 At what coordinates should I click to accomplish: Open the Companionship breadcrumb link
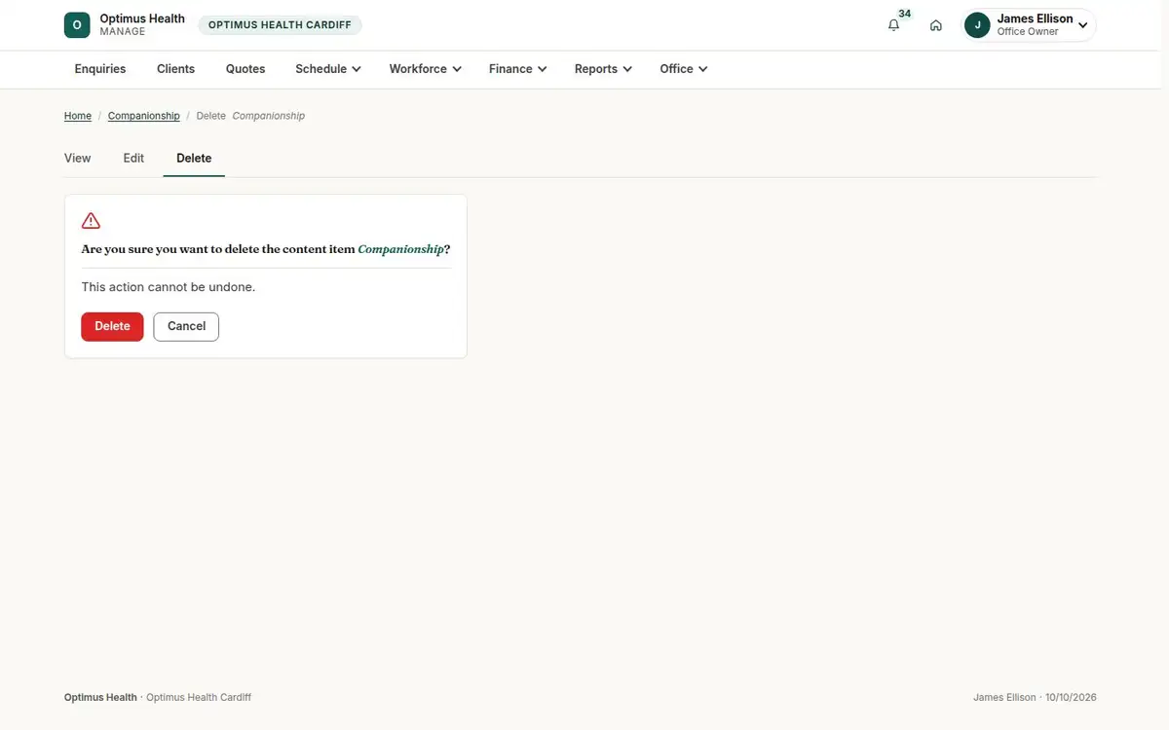point(144,116)
